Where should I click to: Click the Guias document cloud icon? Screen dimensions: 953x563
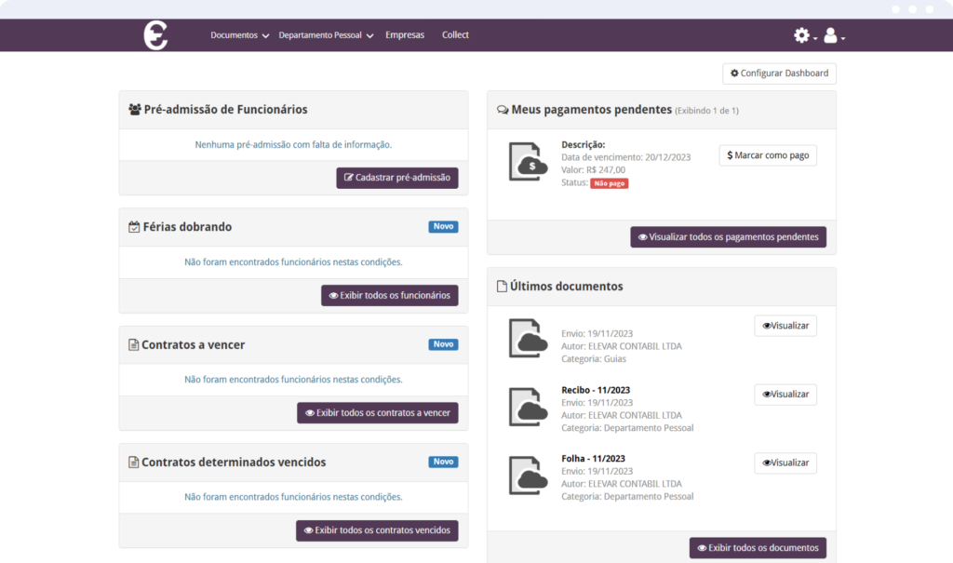pos(528,338)
